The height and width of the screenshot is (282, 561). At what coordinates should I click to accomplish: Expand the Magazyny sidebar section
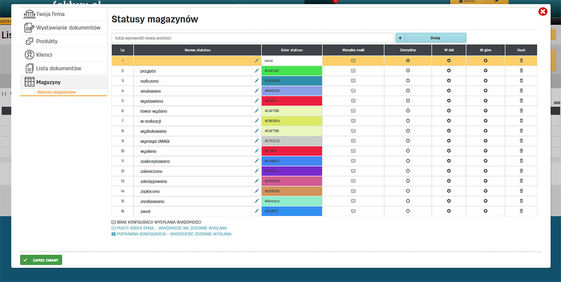pyautogui.click(x=49, y=82)
